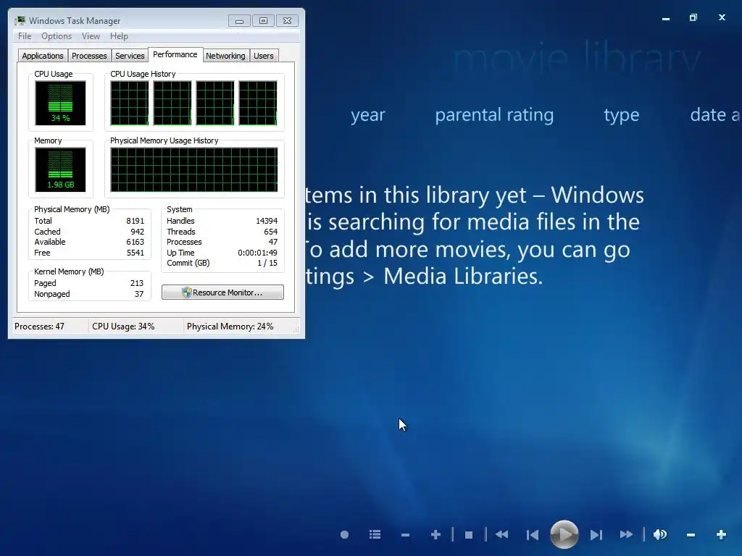The image size is (742, 556).
Task: Click the Available memory value 6163
Action: tap(135, 242)
